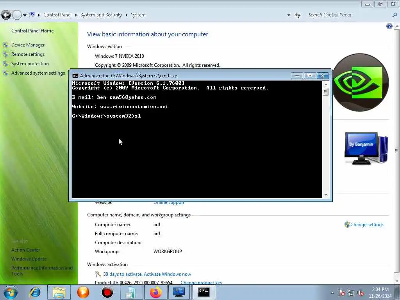
Task: Click shield icon beside Advanced system settings
Action: pyautogui.click(x=5, y=73)
